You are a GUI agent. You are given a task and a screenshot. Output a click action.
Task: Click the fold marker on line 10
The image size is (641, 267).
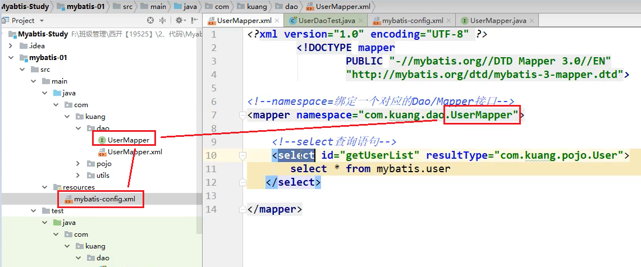tap(243, 155)
